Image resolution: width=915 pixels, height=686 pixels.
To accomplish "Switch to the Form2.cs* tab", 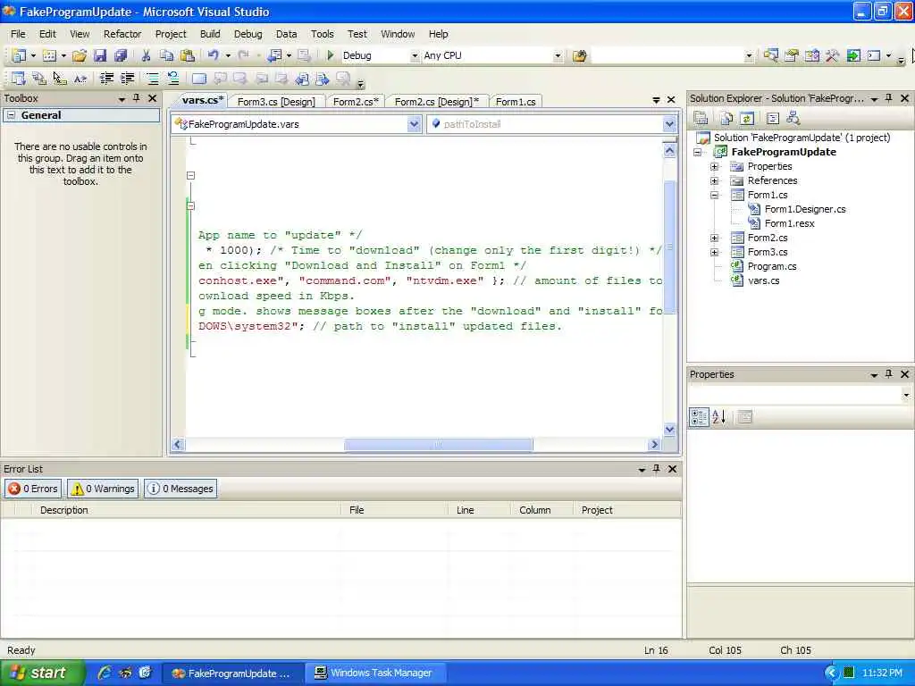I will coord(356,102).
